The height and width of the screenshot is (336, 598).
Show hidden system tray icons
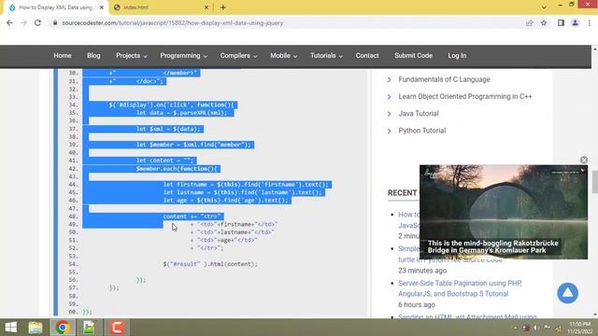click(x=515, y=328)
